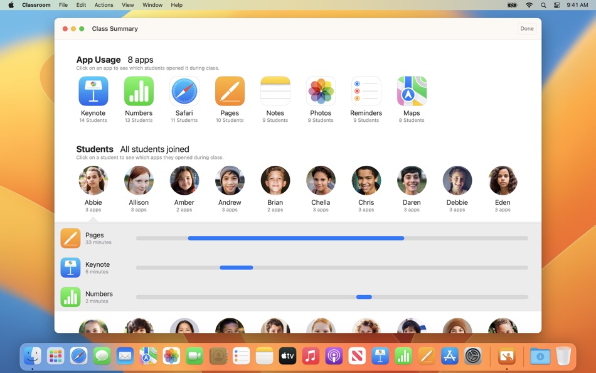
Task: Select student Abbie's photo
Action: 93,180
